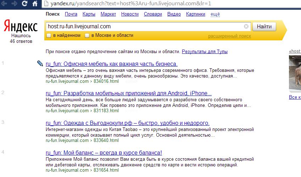
Task: Open 'расширенный поиск' advanced search link
Action: click(230, 36)
